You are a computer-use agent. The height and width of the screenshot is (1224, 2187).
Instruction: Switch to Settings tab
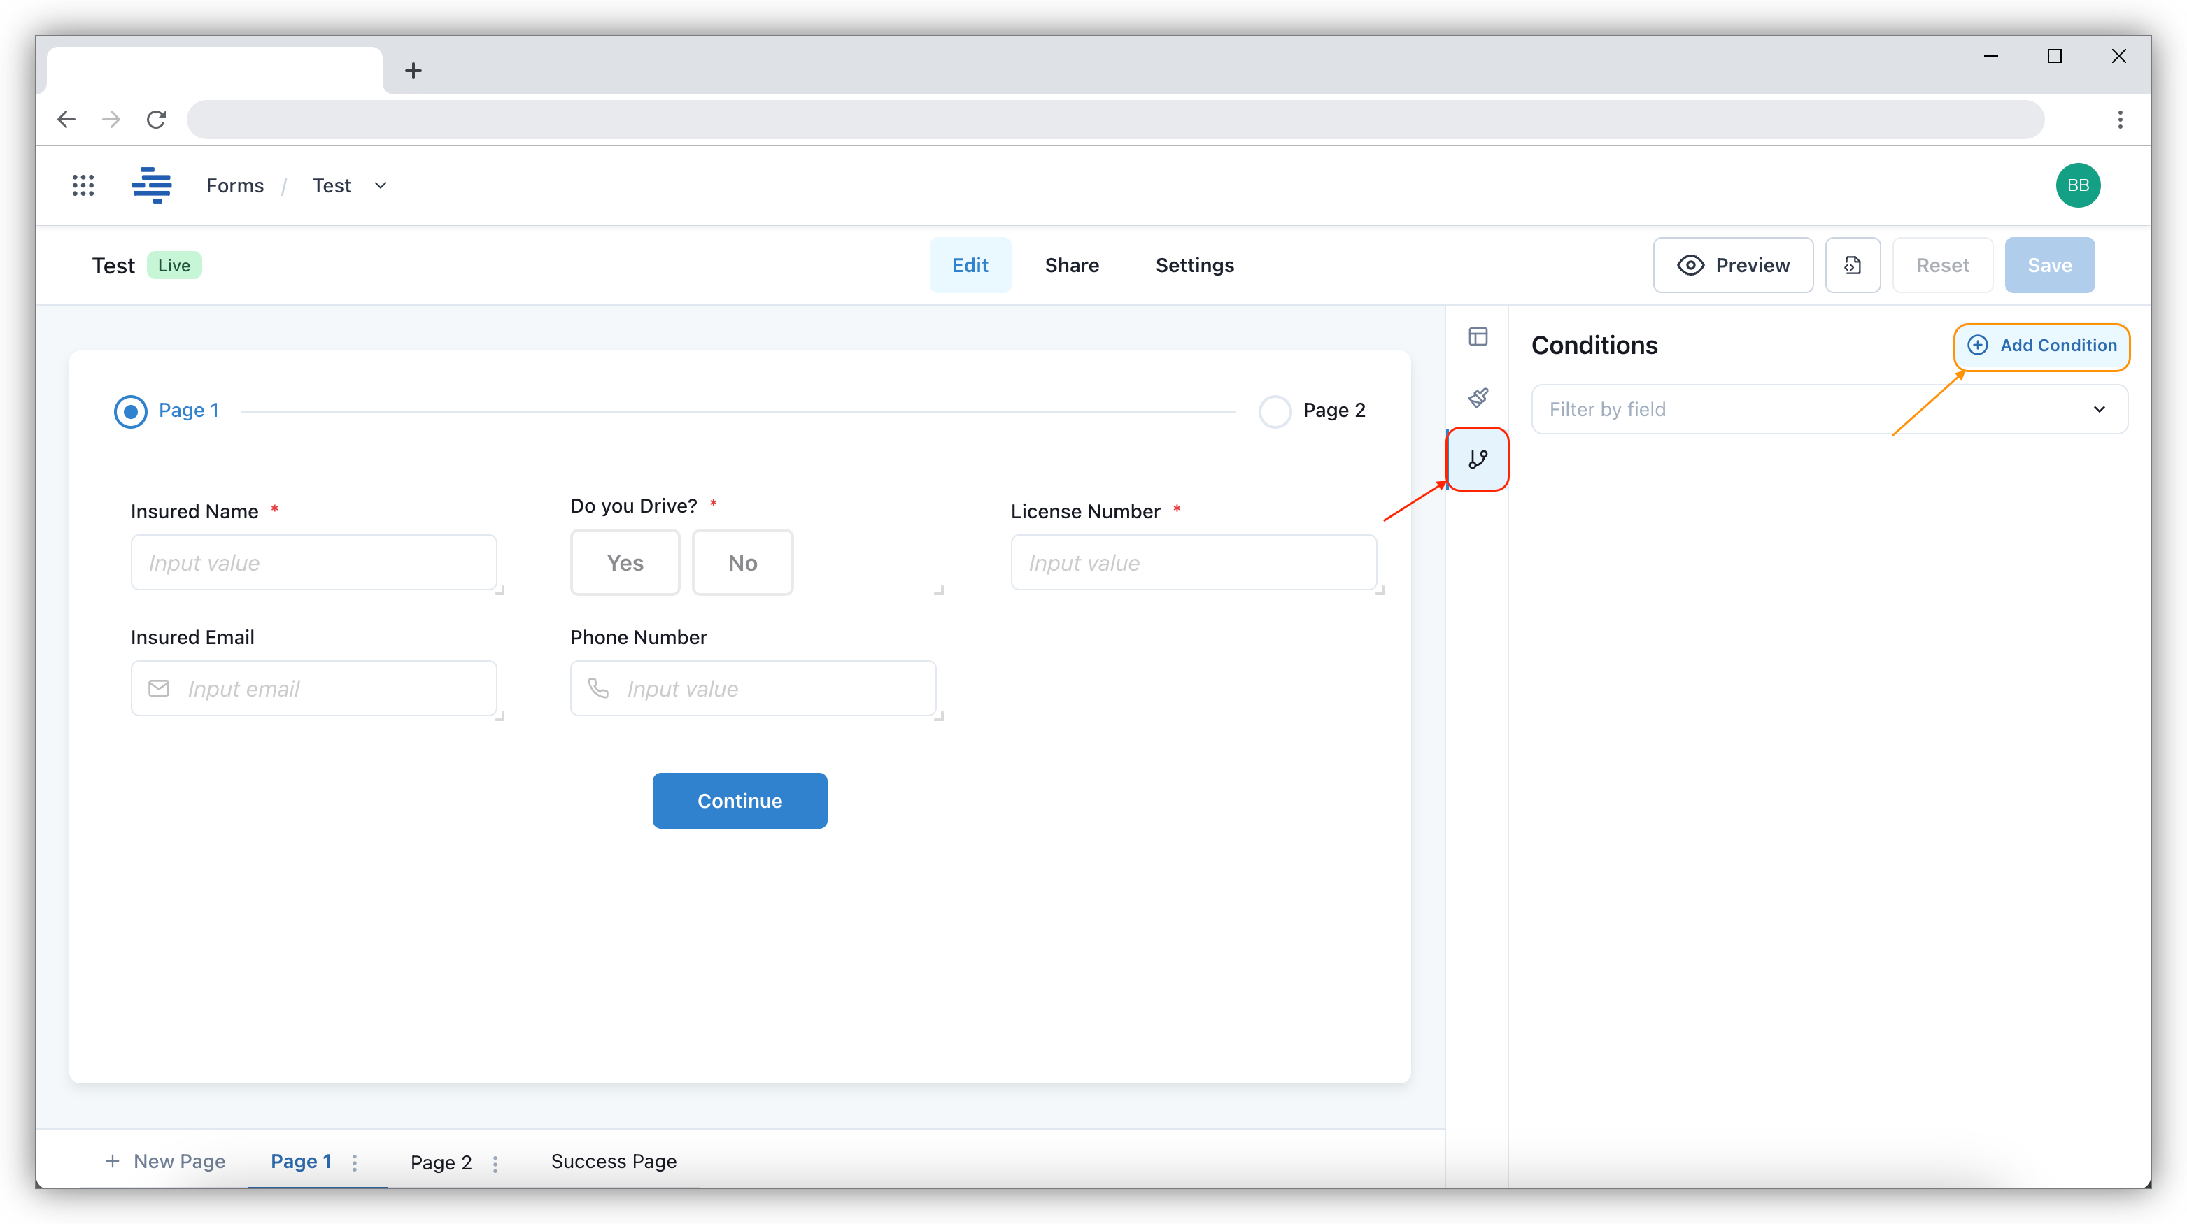[x=1196, y=264]
